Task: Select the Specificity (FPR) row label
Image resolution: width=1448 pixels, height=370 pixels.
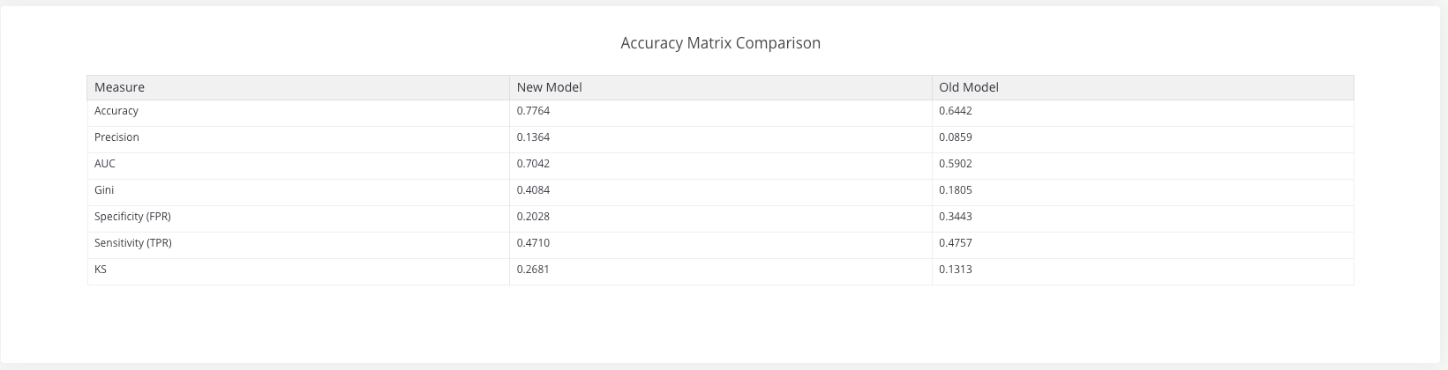Action: [x=132, y=217]
